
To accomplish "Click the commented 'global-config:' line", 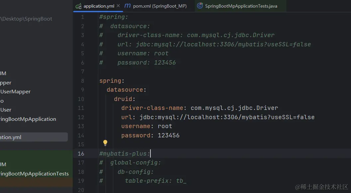I will [135, 163].
